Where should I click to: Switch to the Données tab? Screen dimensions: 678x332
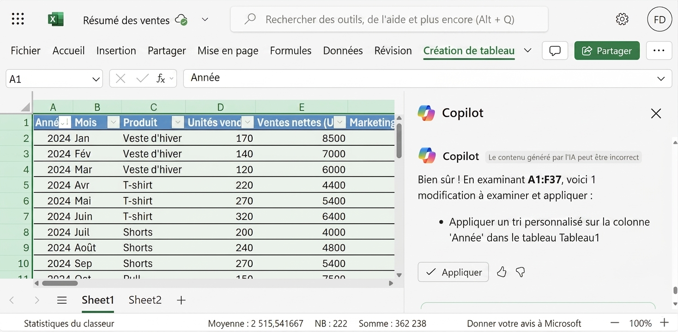pos(343,51)
